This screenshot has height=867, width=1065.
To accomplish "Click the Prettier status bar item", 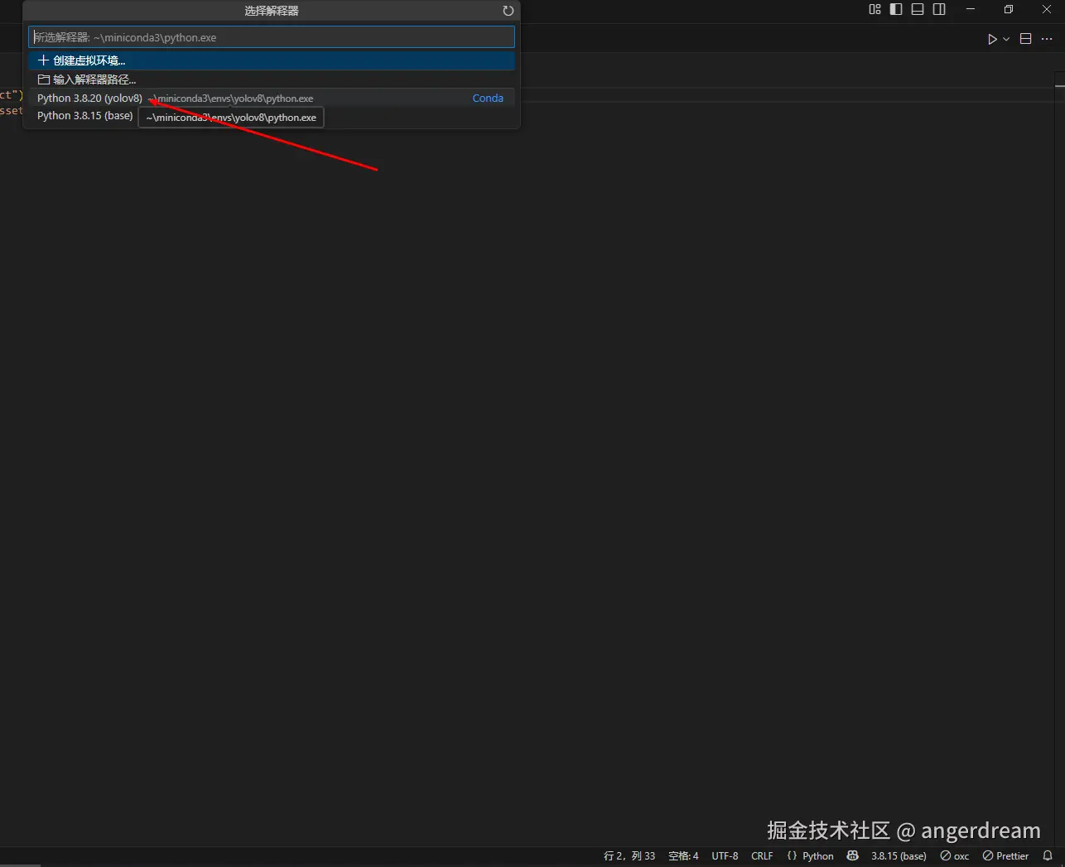I will pos(1005,856).
